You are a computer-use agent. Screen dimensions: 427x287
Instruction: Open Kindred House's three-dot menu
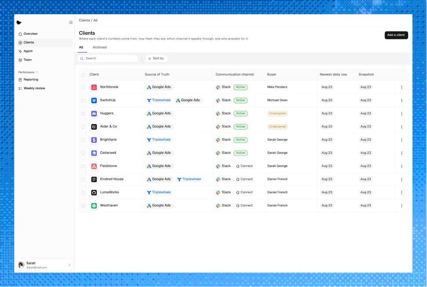[x=402, y=179]
